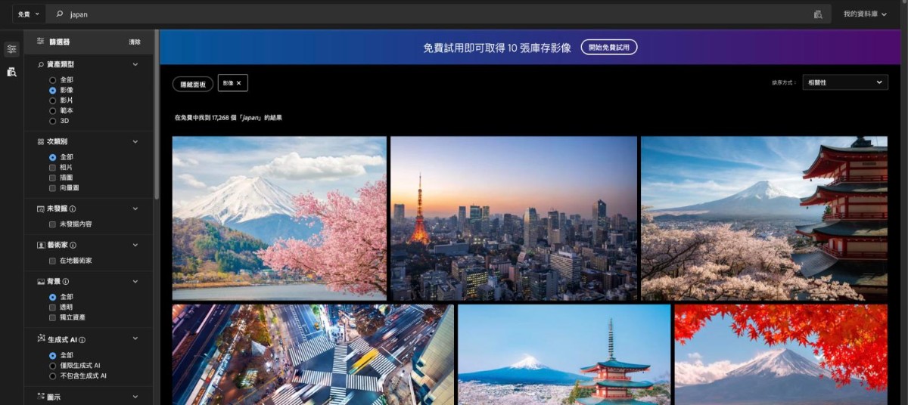
Task: Open the info icon next to 生成式 AI
Action: coord(82,340)
